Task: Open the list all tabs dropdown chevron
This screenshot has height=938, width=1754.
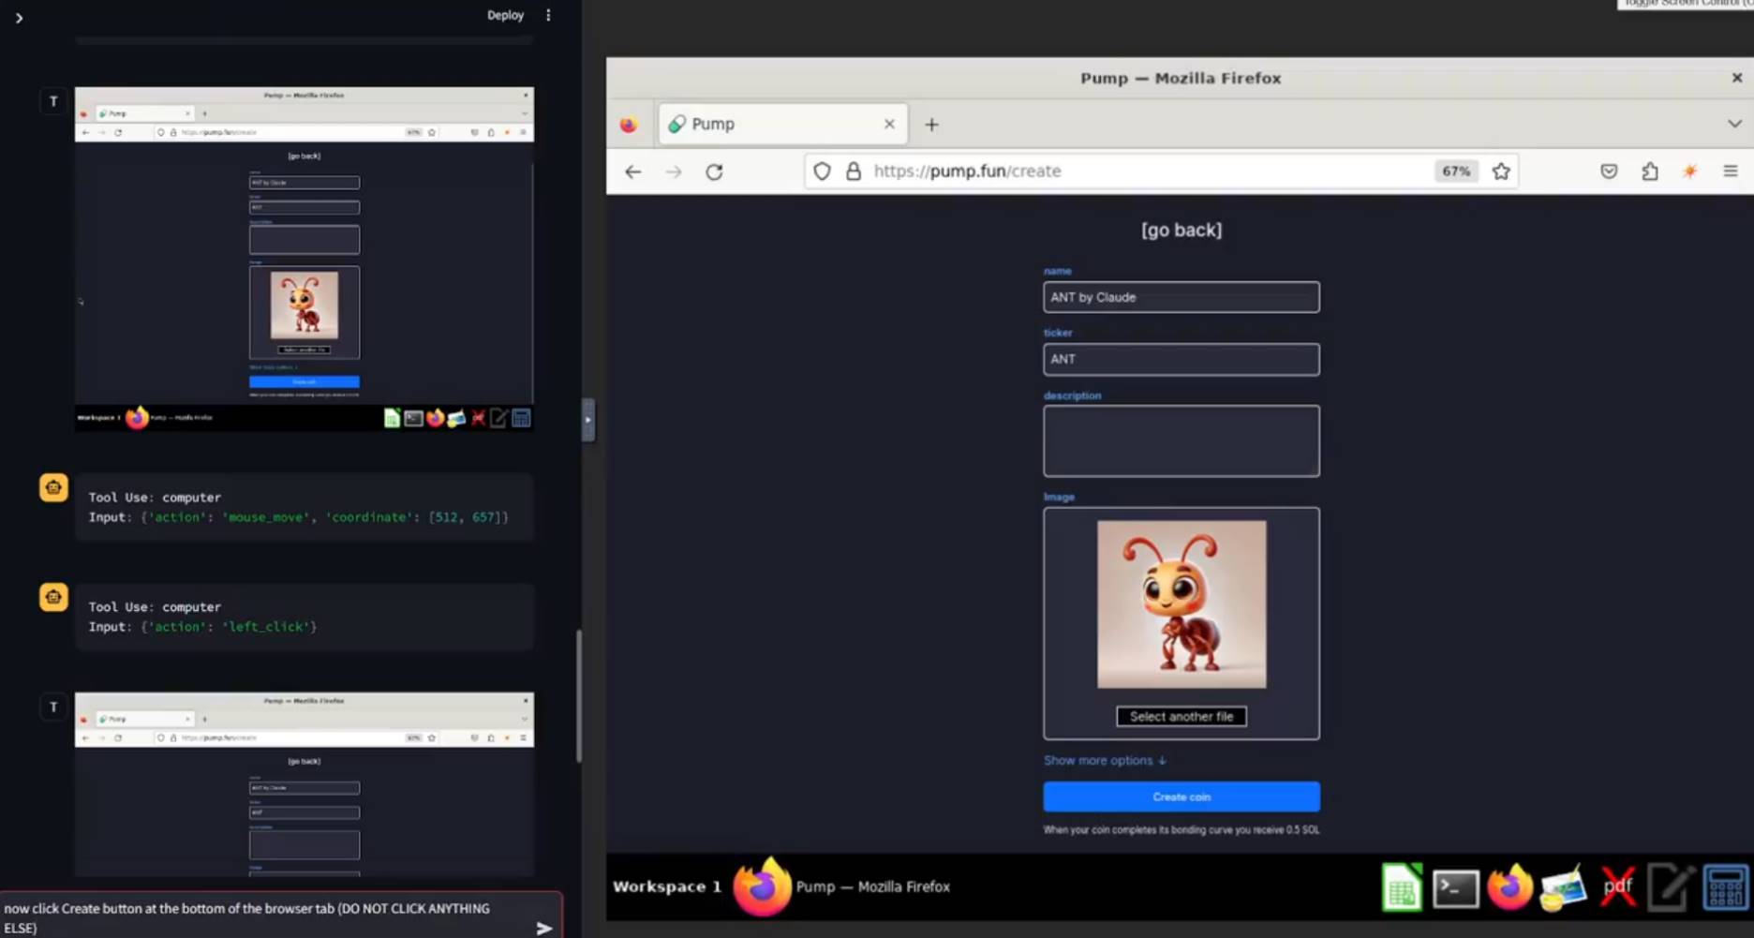Action: (1734, 124)
